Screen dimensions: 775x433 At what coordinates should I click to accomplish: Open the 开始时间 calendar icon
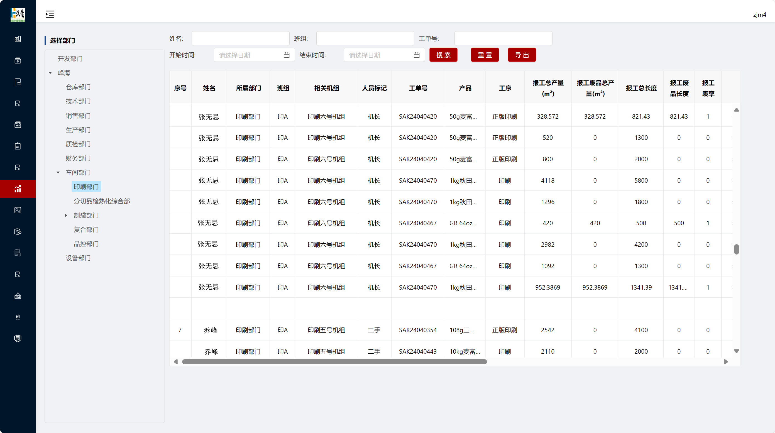click(286, 55)
